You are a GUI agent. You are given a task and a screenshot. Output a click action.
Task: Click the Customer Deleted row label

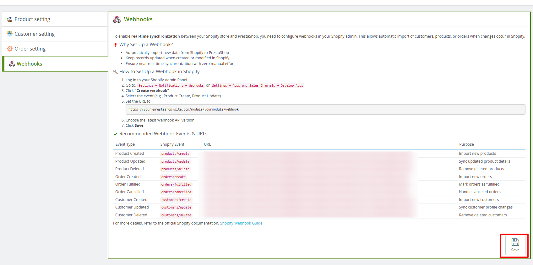131,215
